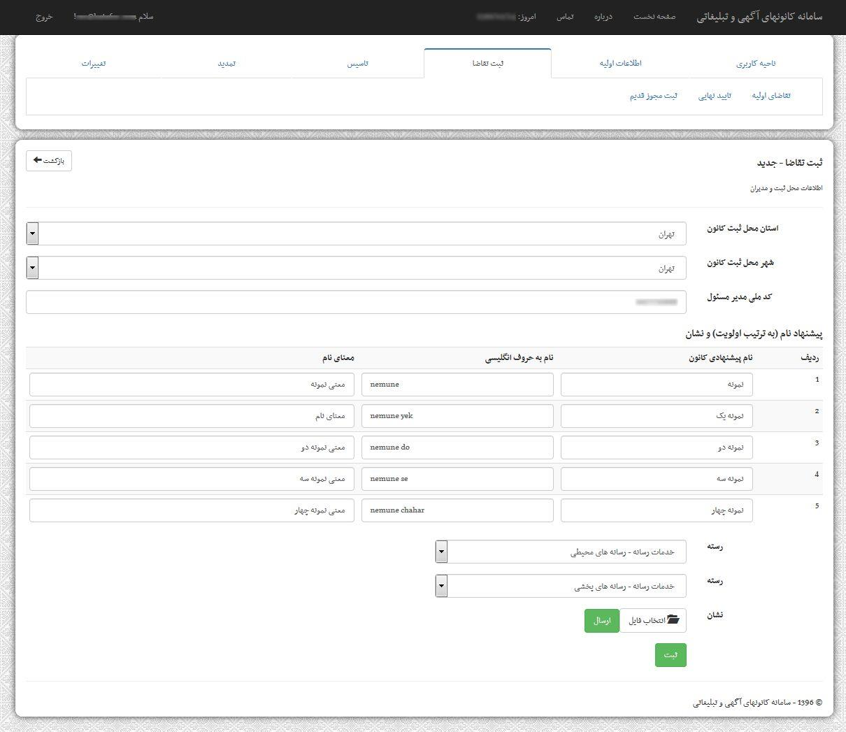Open the ناحیه کاربری tab
846x732 pixels.
(x=756, y=64)
